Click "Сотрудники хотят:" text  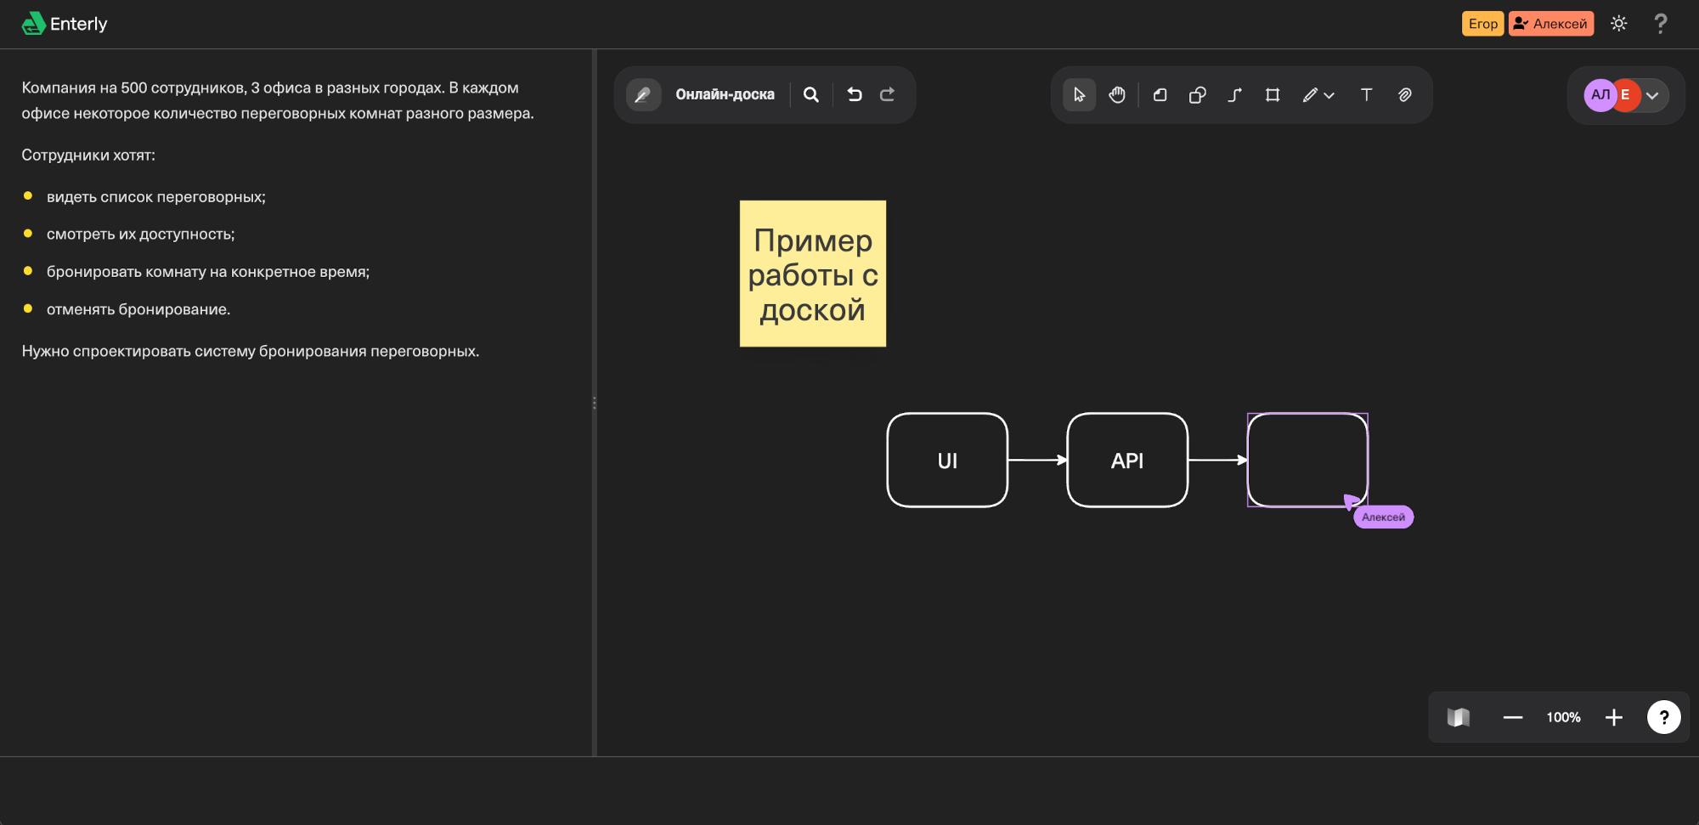(88, 155)
